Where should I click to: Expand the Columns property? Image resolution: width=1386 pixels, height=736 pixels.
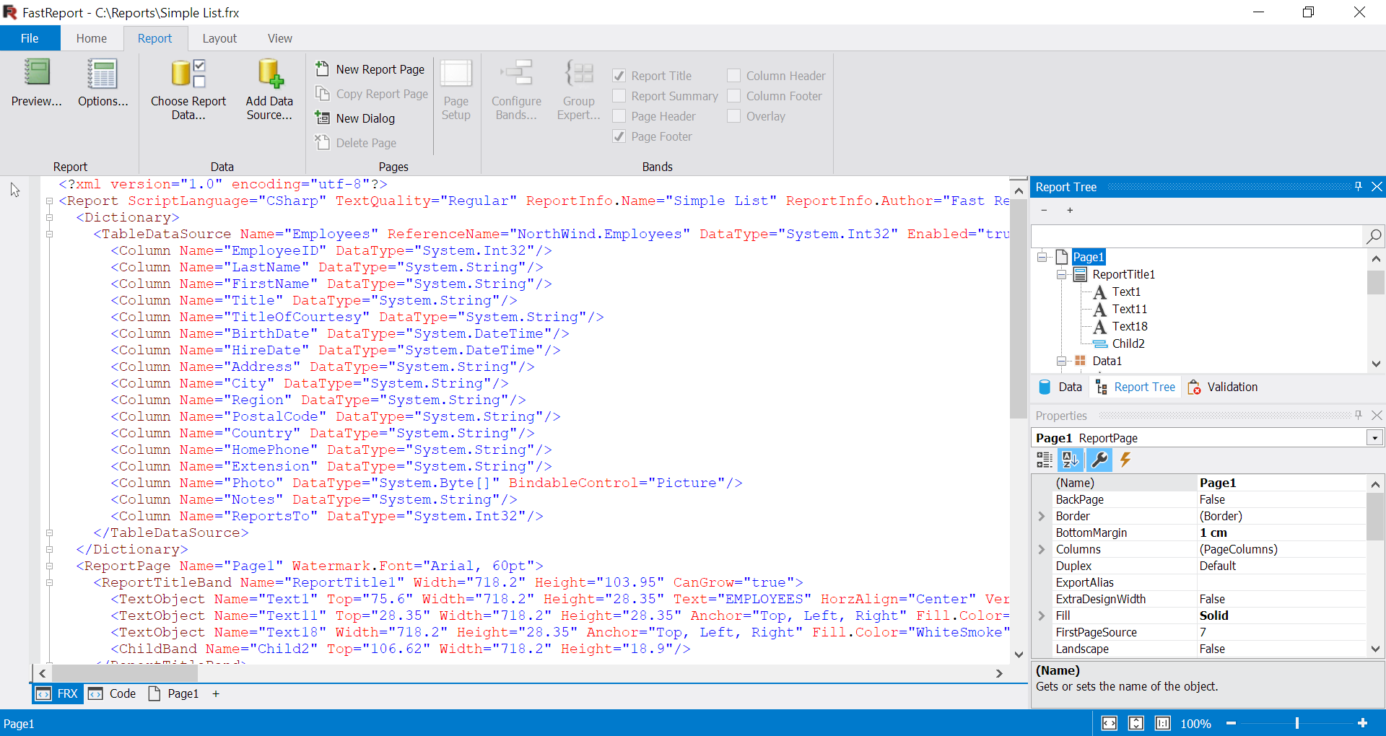coord(1042,549)
